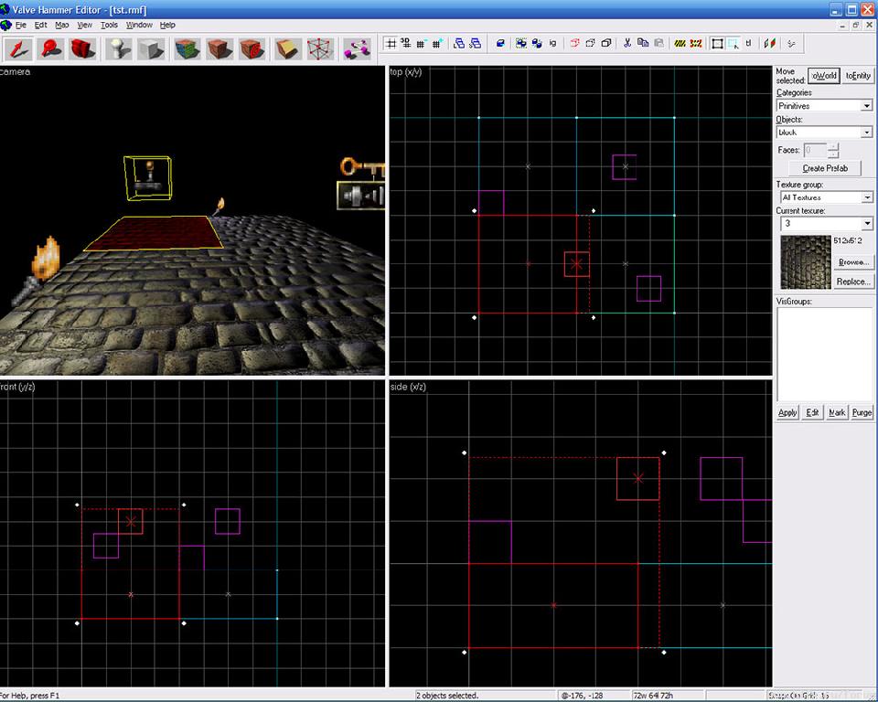Viewport: 878px width, 702px height.
Task: Click the Create Prefab button
Action: point(825,168)
